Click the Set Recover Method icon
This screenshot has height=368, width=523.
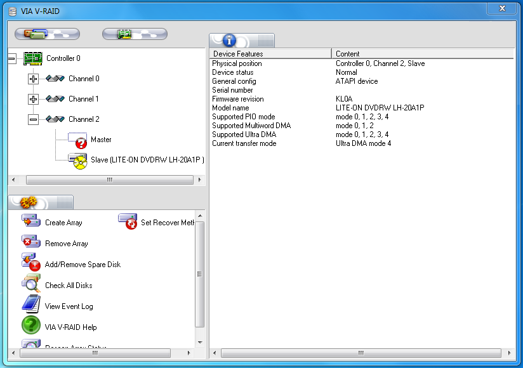(128, 221)
